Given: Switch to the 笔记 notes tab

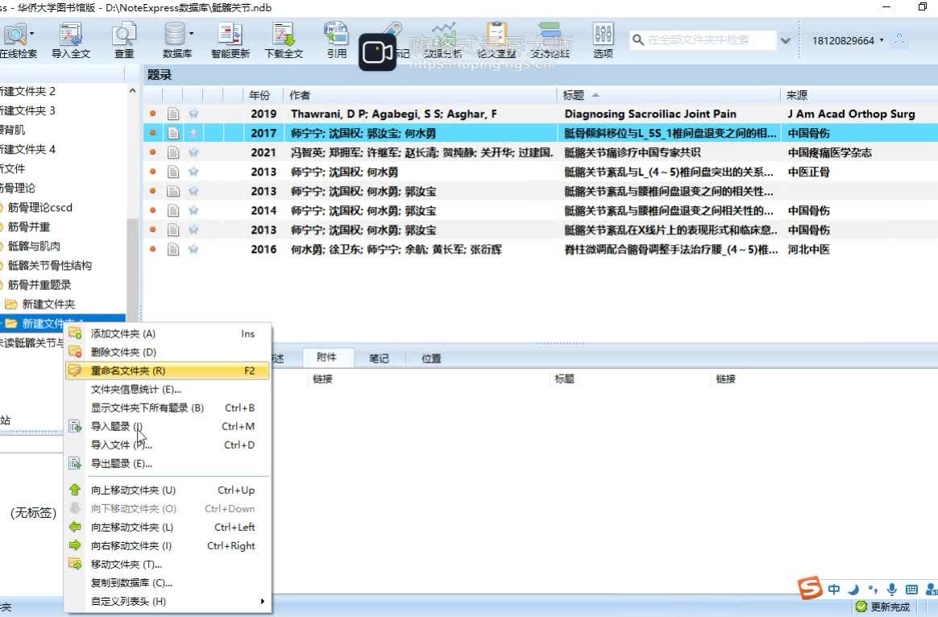Looking at the screenshot, I should [x=379, y=358].
